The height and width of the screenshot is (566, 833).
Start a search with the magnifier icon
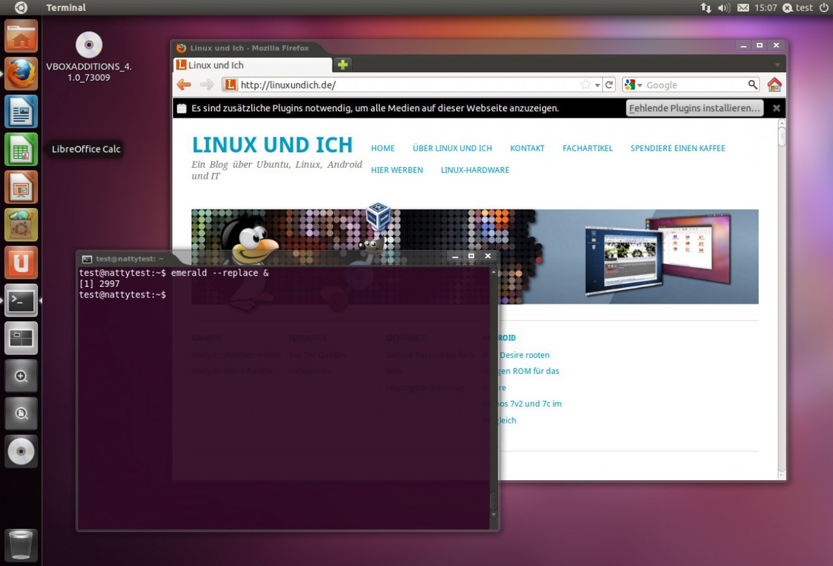tap(753, 85)
